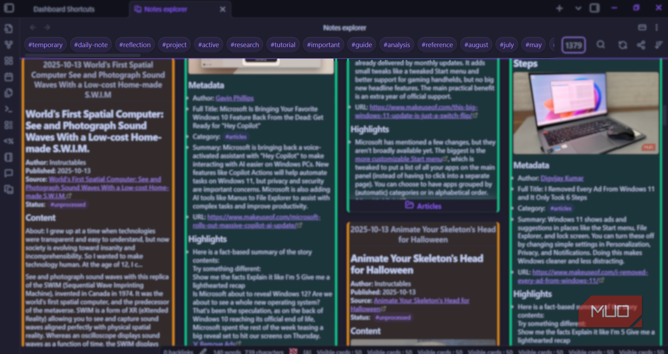Open the tab list dropdown chevron
668x354 pixels.
point(578,8)
